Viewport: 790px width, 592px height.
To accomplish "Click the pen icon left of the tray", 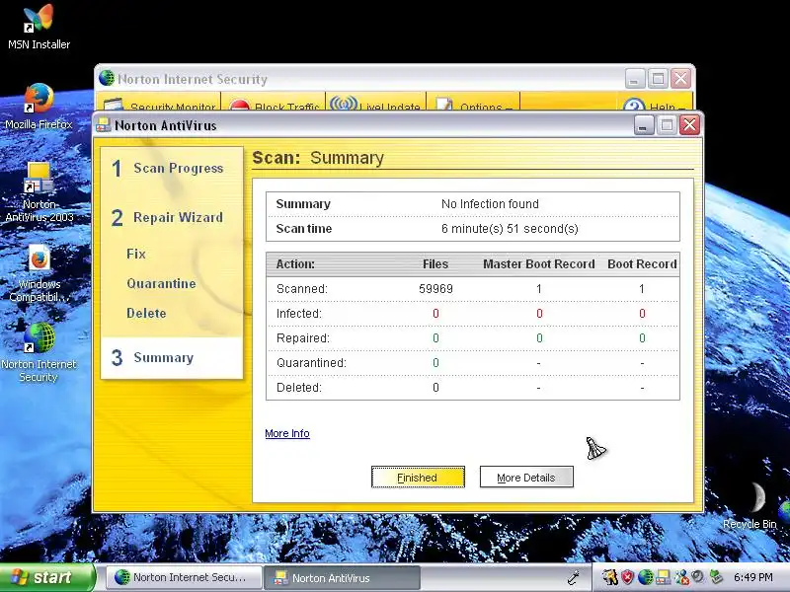I will (574, 577).
